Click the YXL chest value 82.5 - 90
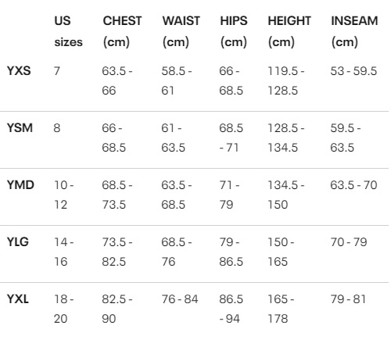Image resolution: width=391 pixels, height=343 pixels. [x=117, y=309]
